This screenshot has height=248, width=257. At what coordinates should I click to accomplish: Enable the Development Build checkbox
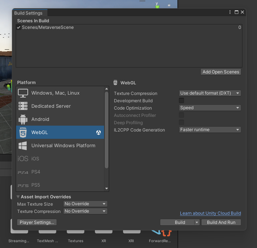(181, 100)
